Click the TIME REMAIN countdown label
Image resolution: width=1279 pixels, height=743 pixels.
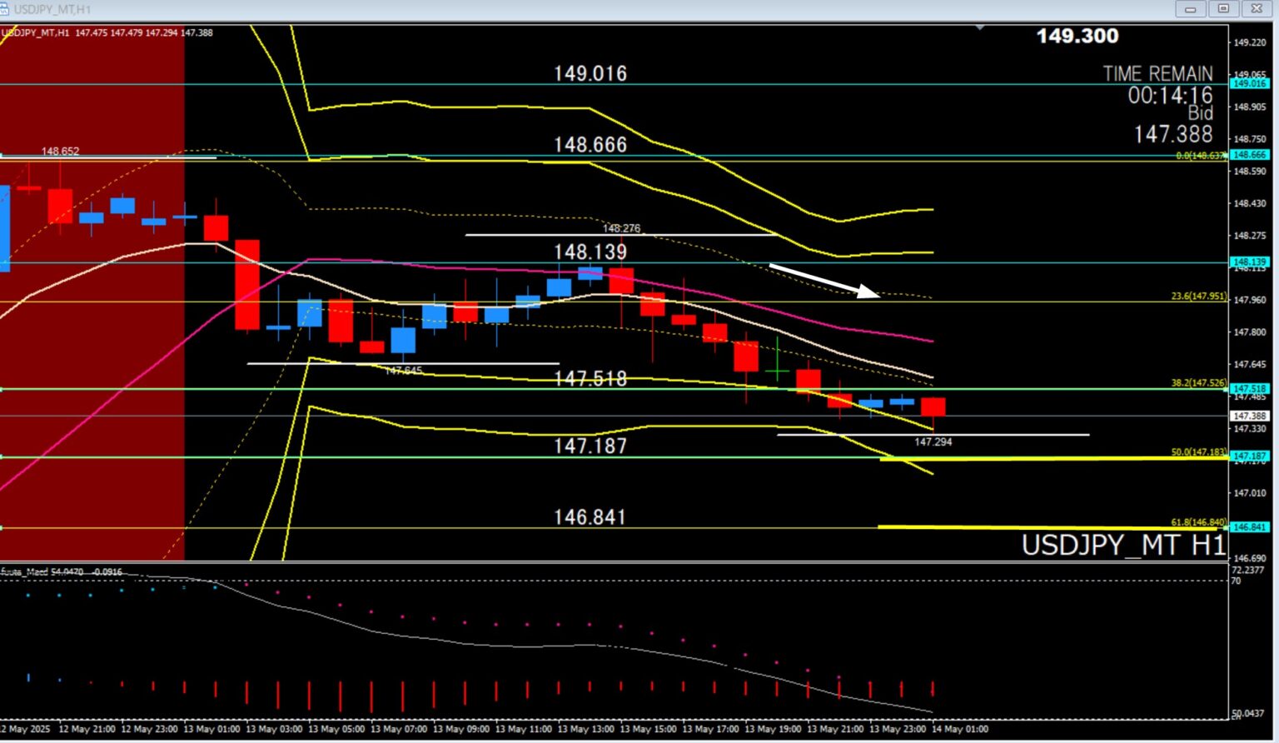coord(1157,74)
